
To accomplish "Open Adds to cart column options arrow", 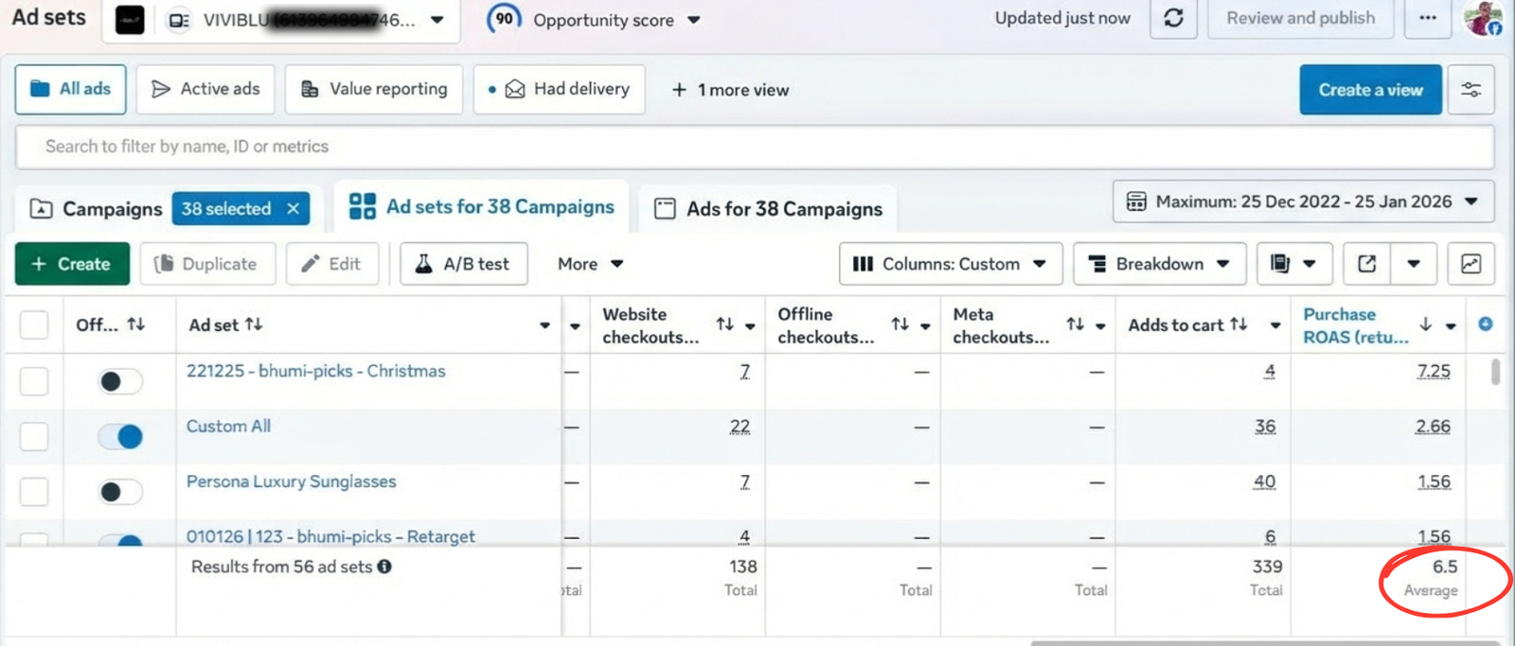I will [x=1275, y=325].
